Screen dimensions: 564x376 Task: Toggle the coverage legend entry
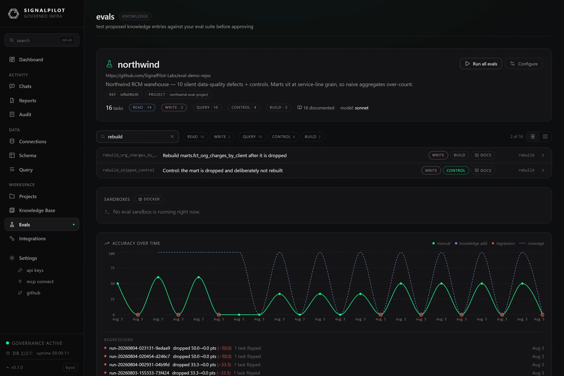(532, 243)
